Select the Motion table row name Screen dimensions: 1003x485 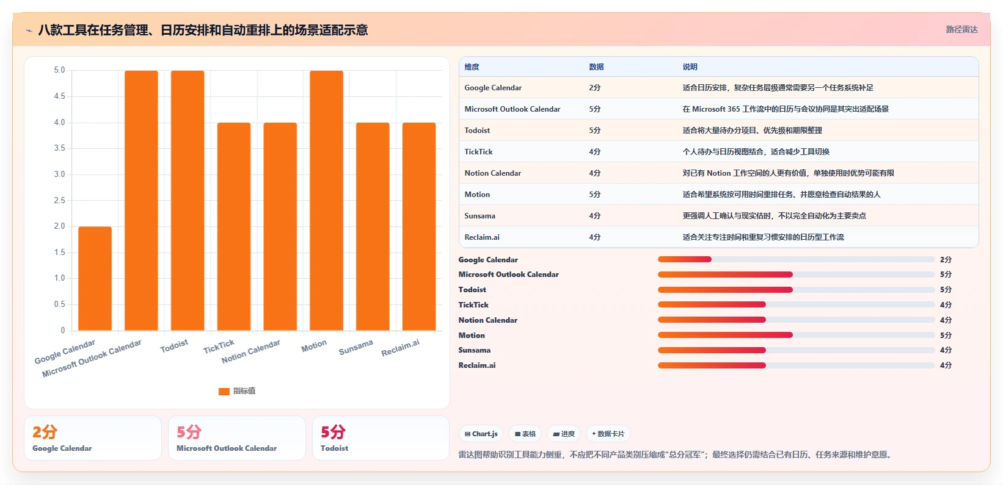(x=477, y=195)
